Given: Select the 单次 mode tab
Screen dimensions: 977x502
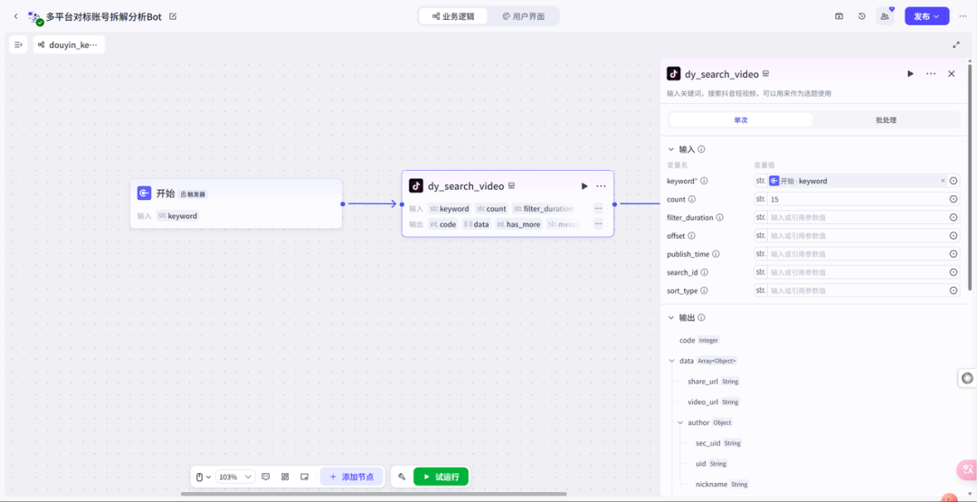Looking at the screenshot, I should pyautogui.click(x=741, y=119).
